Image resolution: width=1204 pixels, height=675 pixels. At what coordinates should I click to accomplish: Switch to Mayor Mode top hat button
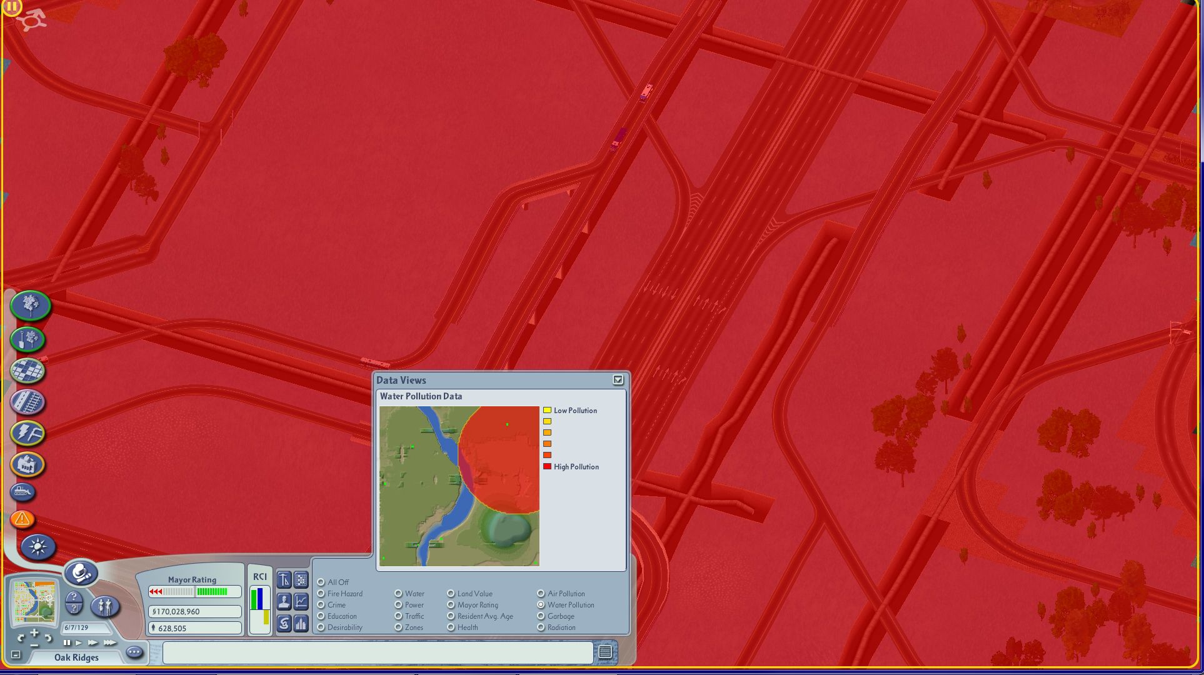[81, 572]
